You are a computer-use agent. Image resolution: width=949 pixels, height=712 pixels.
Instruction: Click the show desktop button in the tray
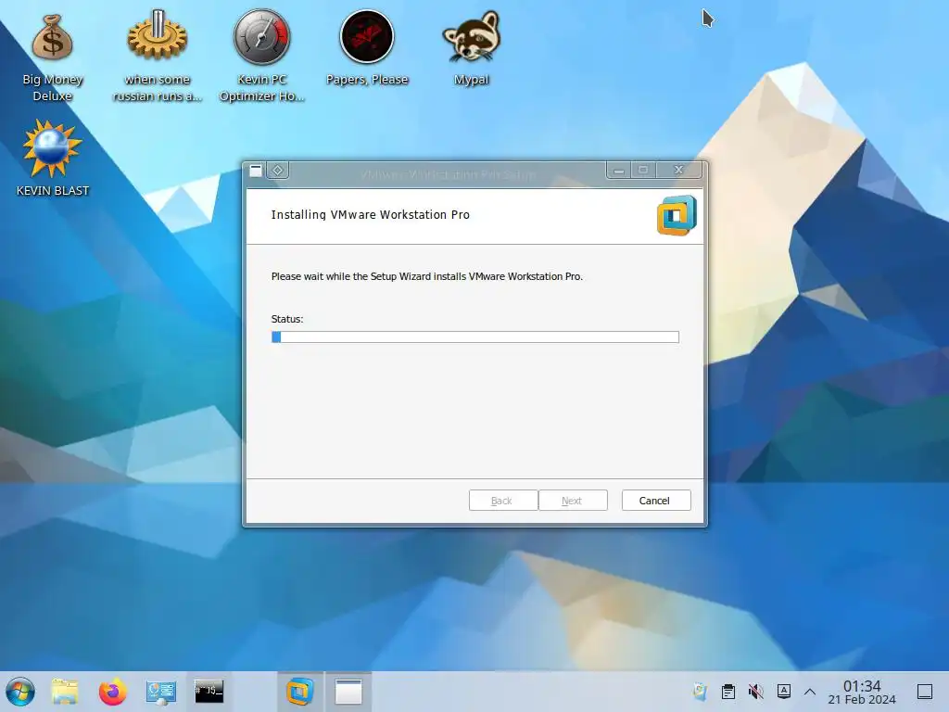925,692
